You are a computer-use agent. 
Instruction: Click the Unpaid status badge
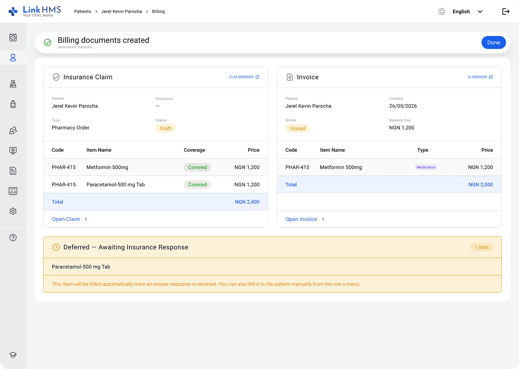(298, 128)
